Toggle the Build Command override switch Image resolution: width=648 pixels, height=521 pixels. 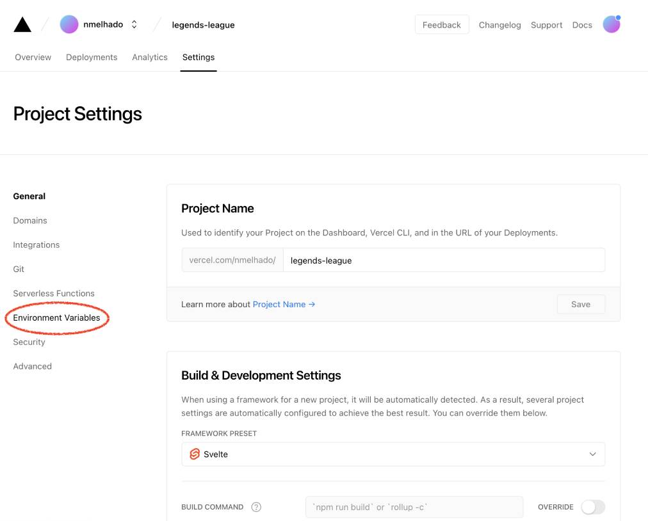[x=593, y=507]
